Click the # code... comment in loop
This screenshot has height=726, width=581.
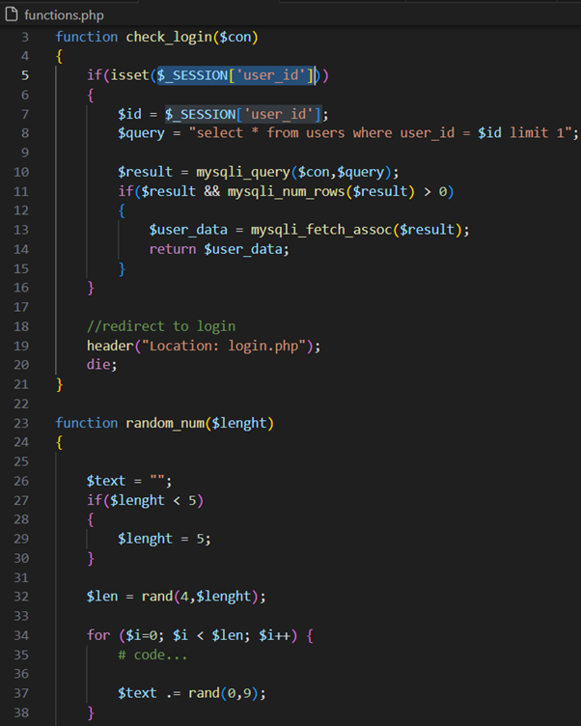point(152,655)
